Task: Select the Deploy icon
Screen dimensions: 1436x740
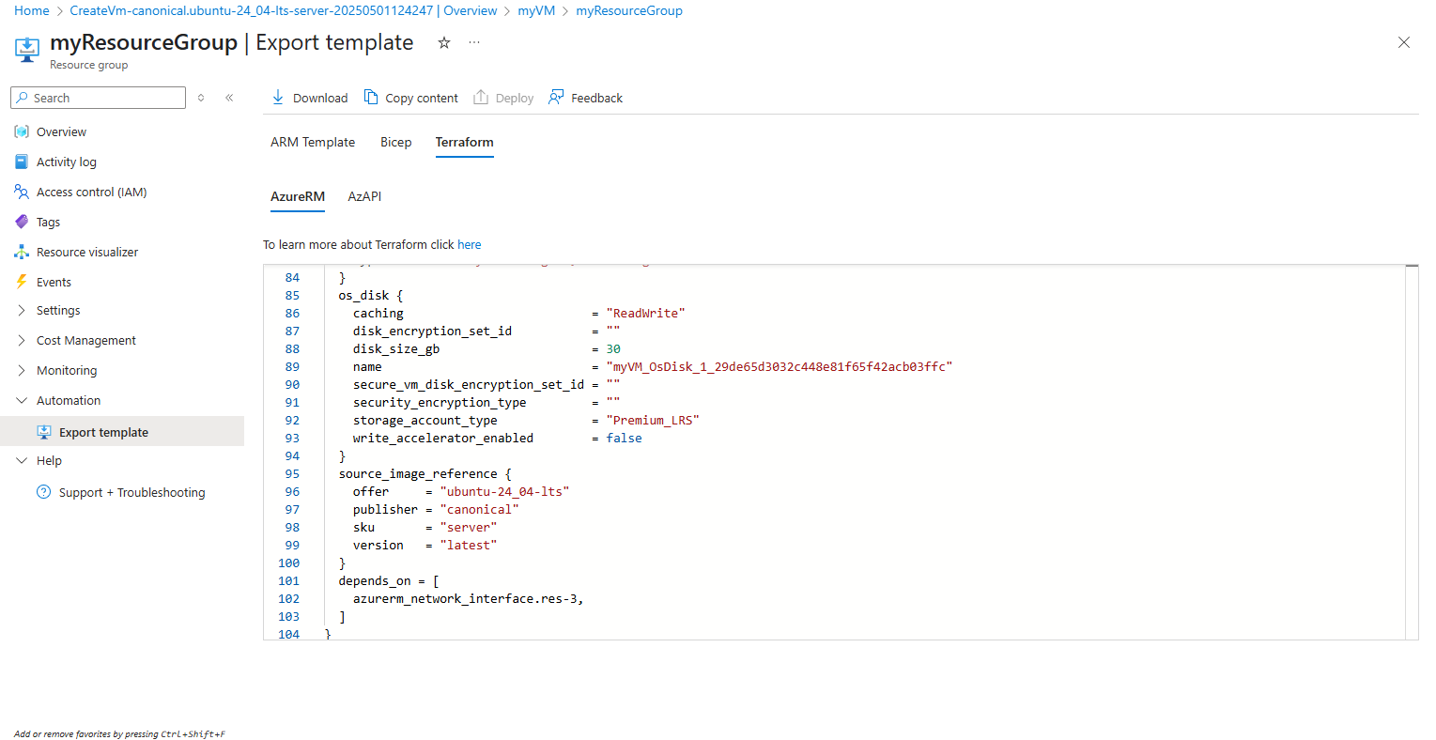Action: [x=479, y=97]
